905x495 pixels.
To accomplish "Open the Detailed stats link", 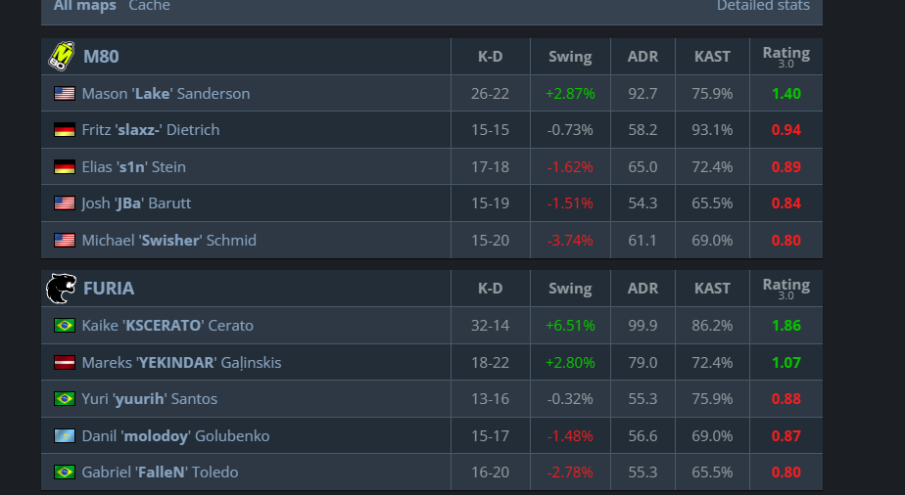I will [x=763, y=6].
